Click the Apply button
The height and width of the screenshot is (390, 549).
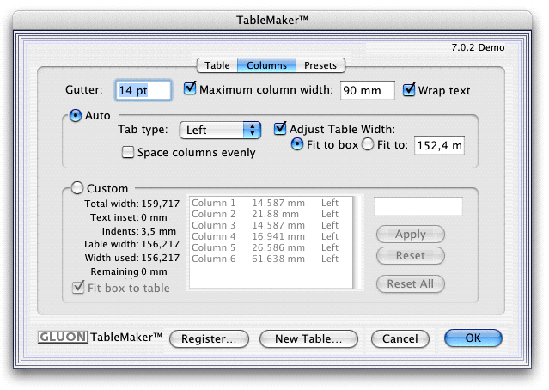(x=411, y=235)
